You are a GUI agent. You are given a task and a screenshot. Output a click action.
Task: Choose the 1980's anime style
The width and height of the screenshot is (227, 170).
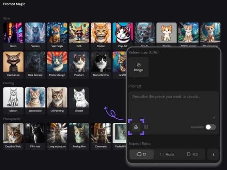click(x=188, y=34)
